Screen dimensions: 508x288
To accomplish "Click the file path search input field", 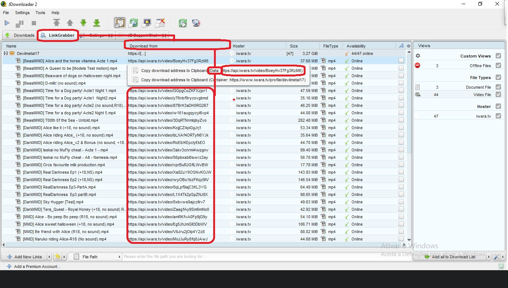I will pos(267,257).
